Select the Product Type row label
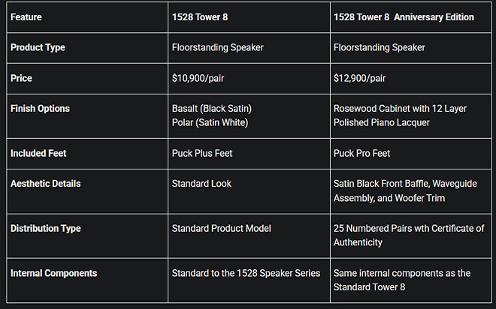The height and width of the screenshot is (309, 496). pyautogui.click(x=38, y=47)
